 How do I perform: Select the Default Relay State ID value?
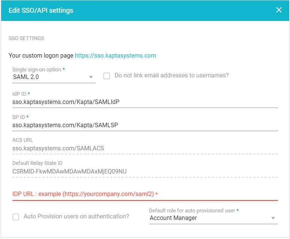[x=69, y=171]
